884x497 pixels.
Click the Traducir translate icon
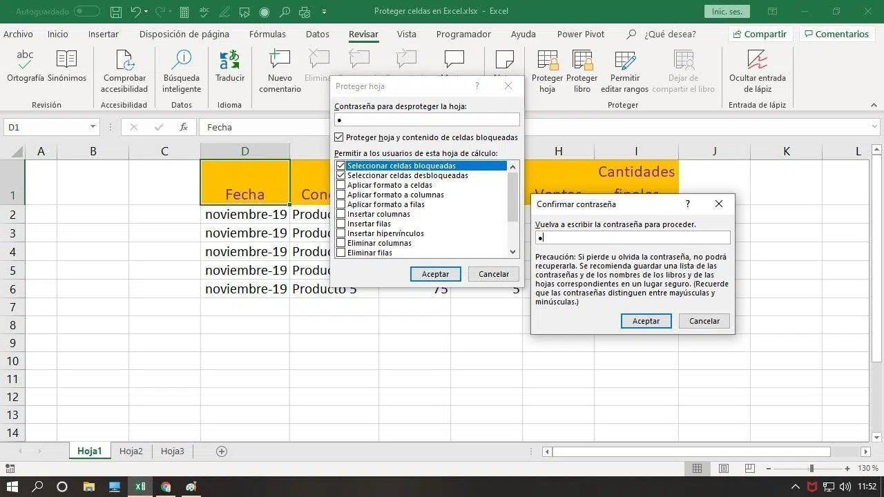coord(229,61)
